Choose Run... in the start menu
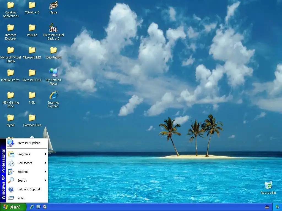The width and height of the screenshot is (282, 211). [x=27, y=198]
